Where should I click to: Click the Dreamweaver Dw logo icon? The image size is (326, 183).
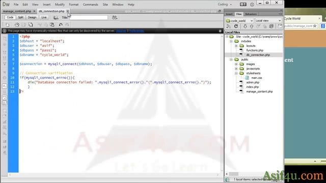(x=6, y=4)
